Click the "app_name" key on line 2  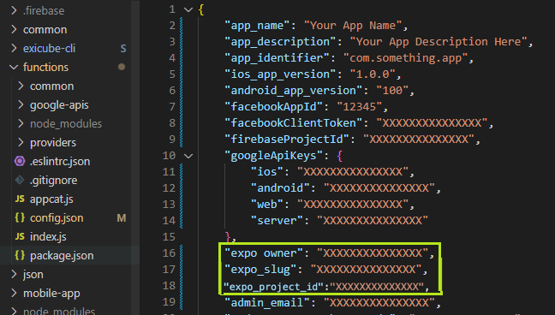tap(258, 26)
